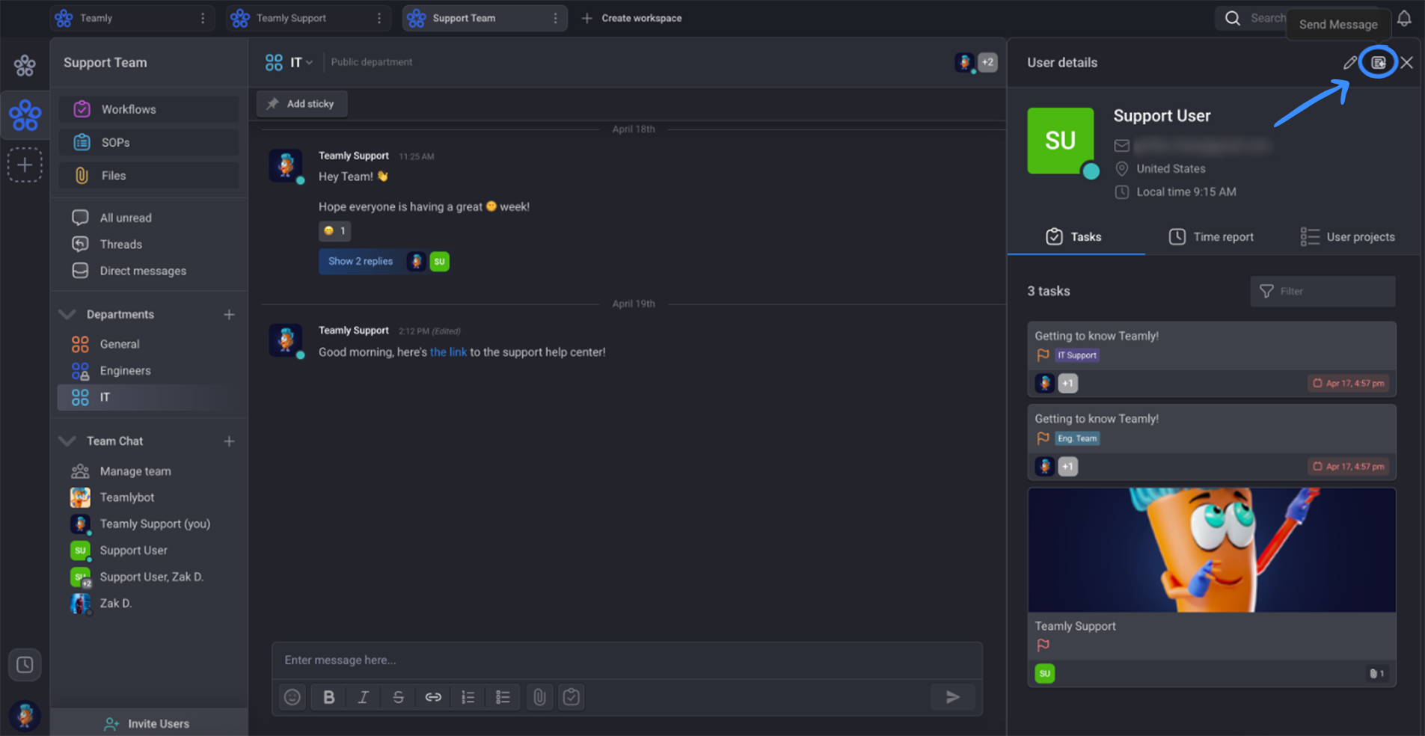The width and height of the screenshot is (1425, 736).
Task: Open chat with Teamlybot
Action: [x=127, y=497]
